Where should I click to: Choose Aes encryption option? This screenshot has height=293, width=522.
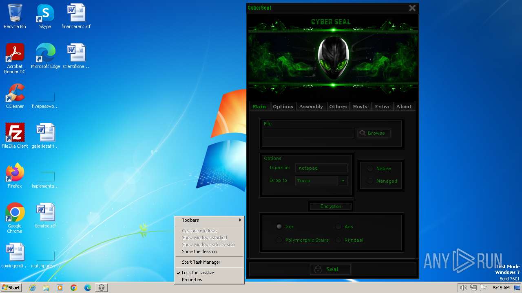click(338, 227)
